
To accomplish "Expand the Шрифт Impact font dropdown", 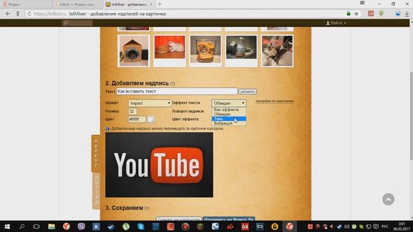I will (150, 103).
